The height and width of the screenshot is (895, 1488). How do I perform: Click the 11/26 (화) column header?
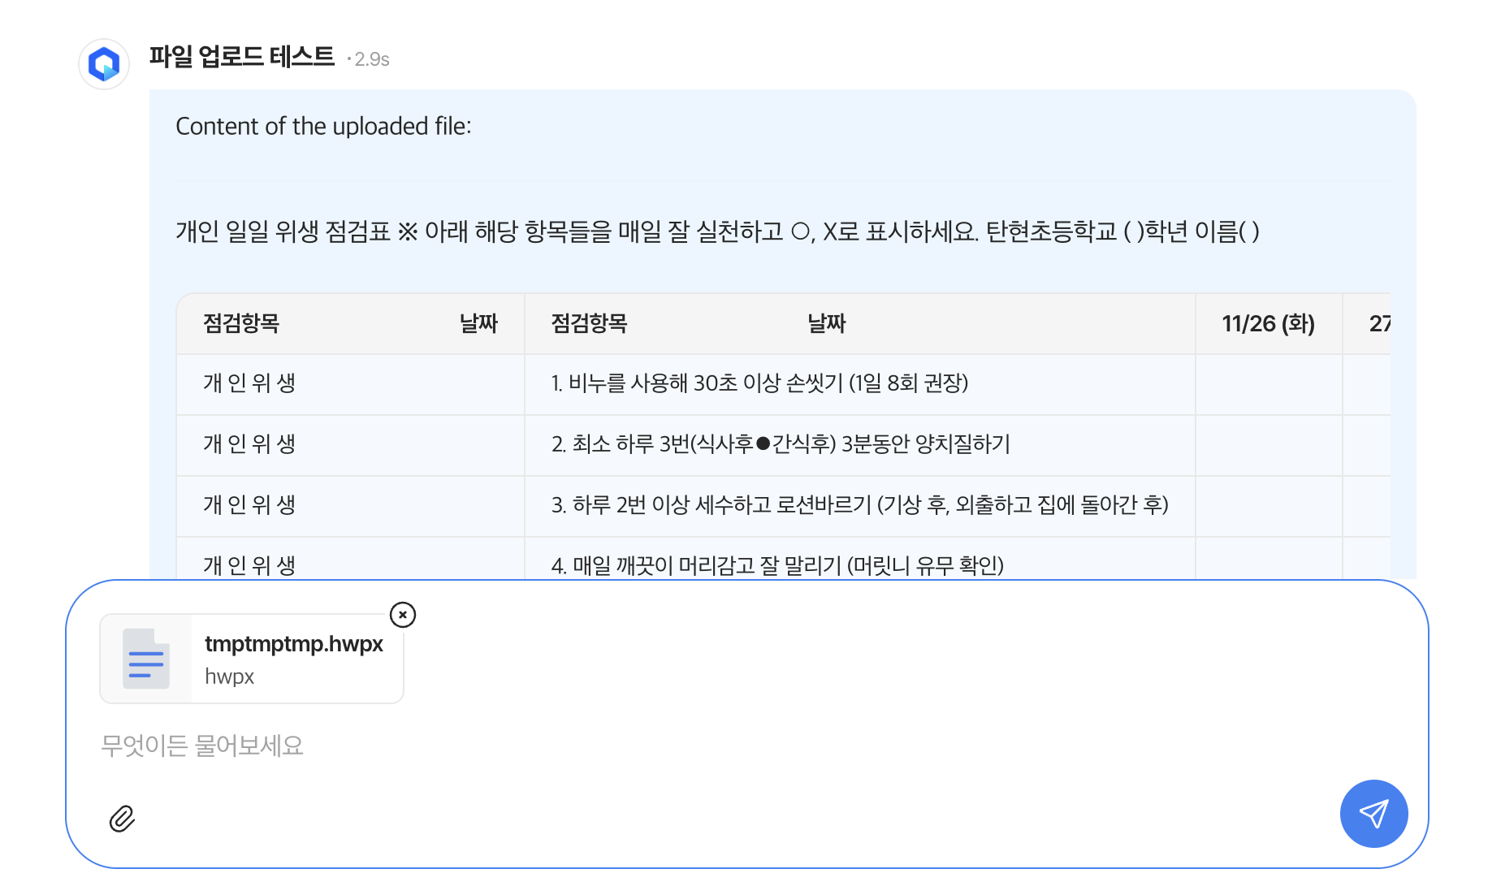pos(1267,324)
